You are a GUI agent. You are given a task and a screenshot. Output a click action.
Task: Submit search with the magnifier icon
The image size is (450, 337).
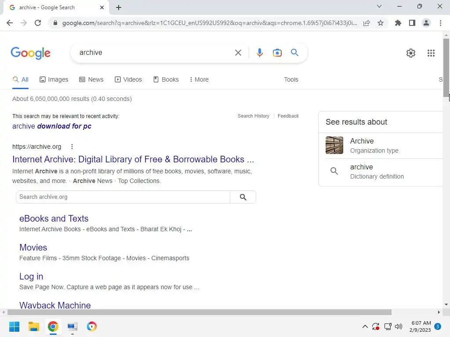[x=294, y=53]
